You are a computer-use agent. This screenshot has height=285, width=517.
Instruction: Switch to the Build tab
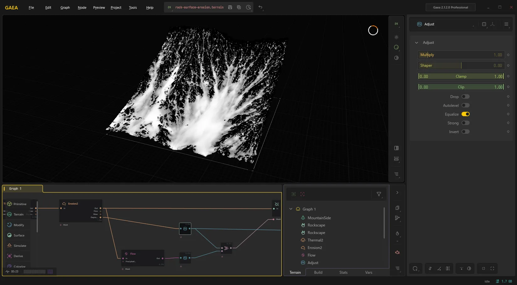coord(318,272)
